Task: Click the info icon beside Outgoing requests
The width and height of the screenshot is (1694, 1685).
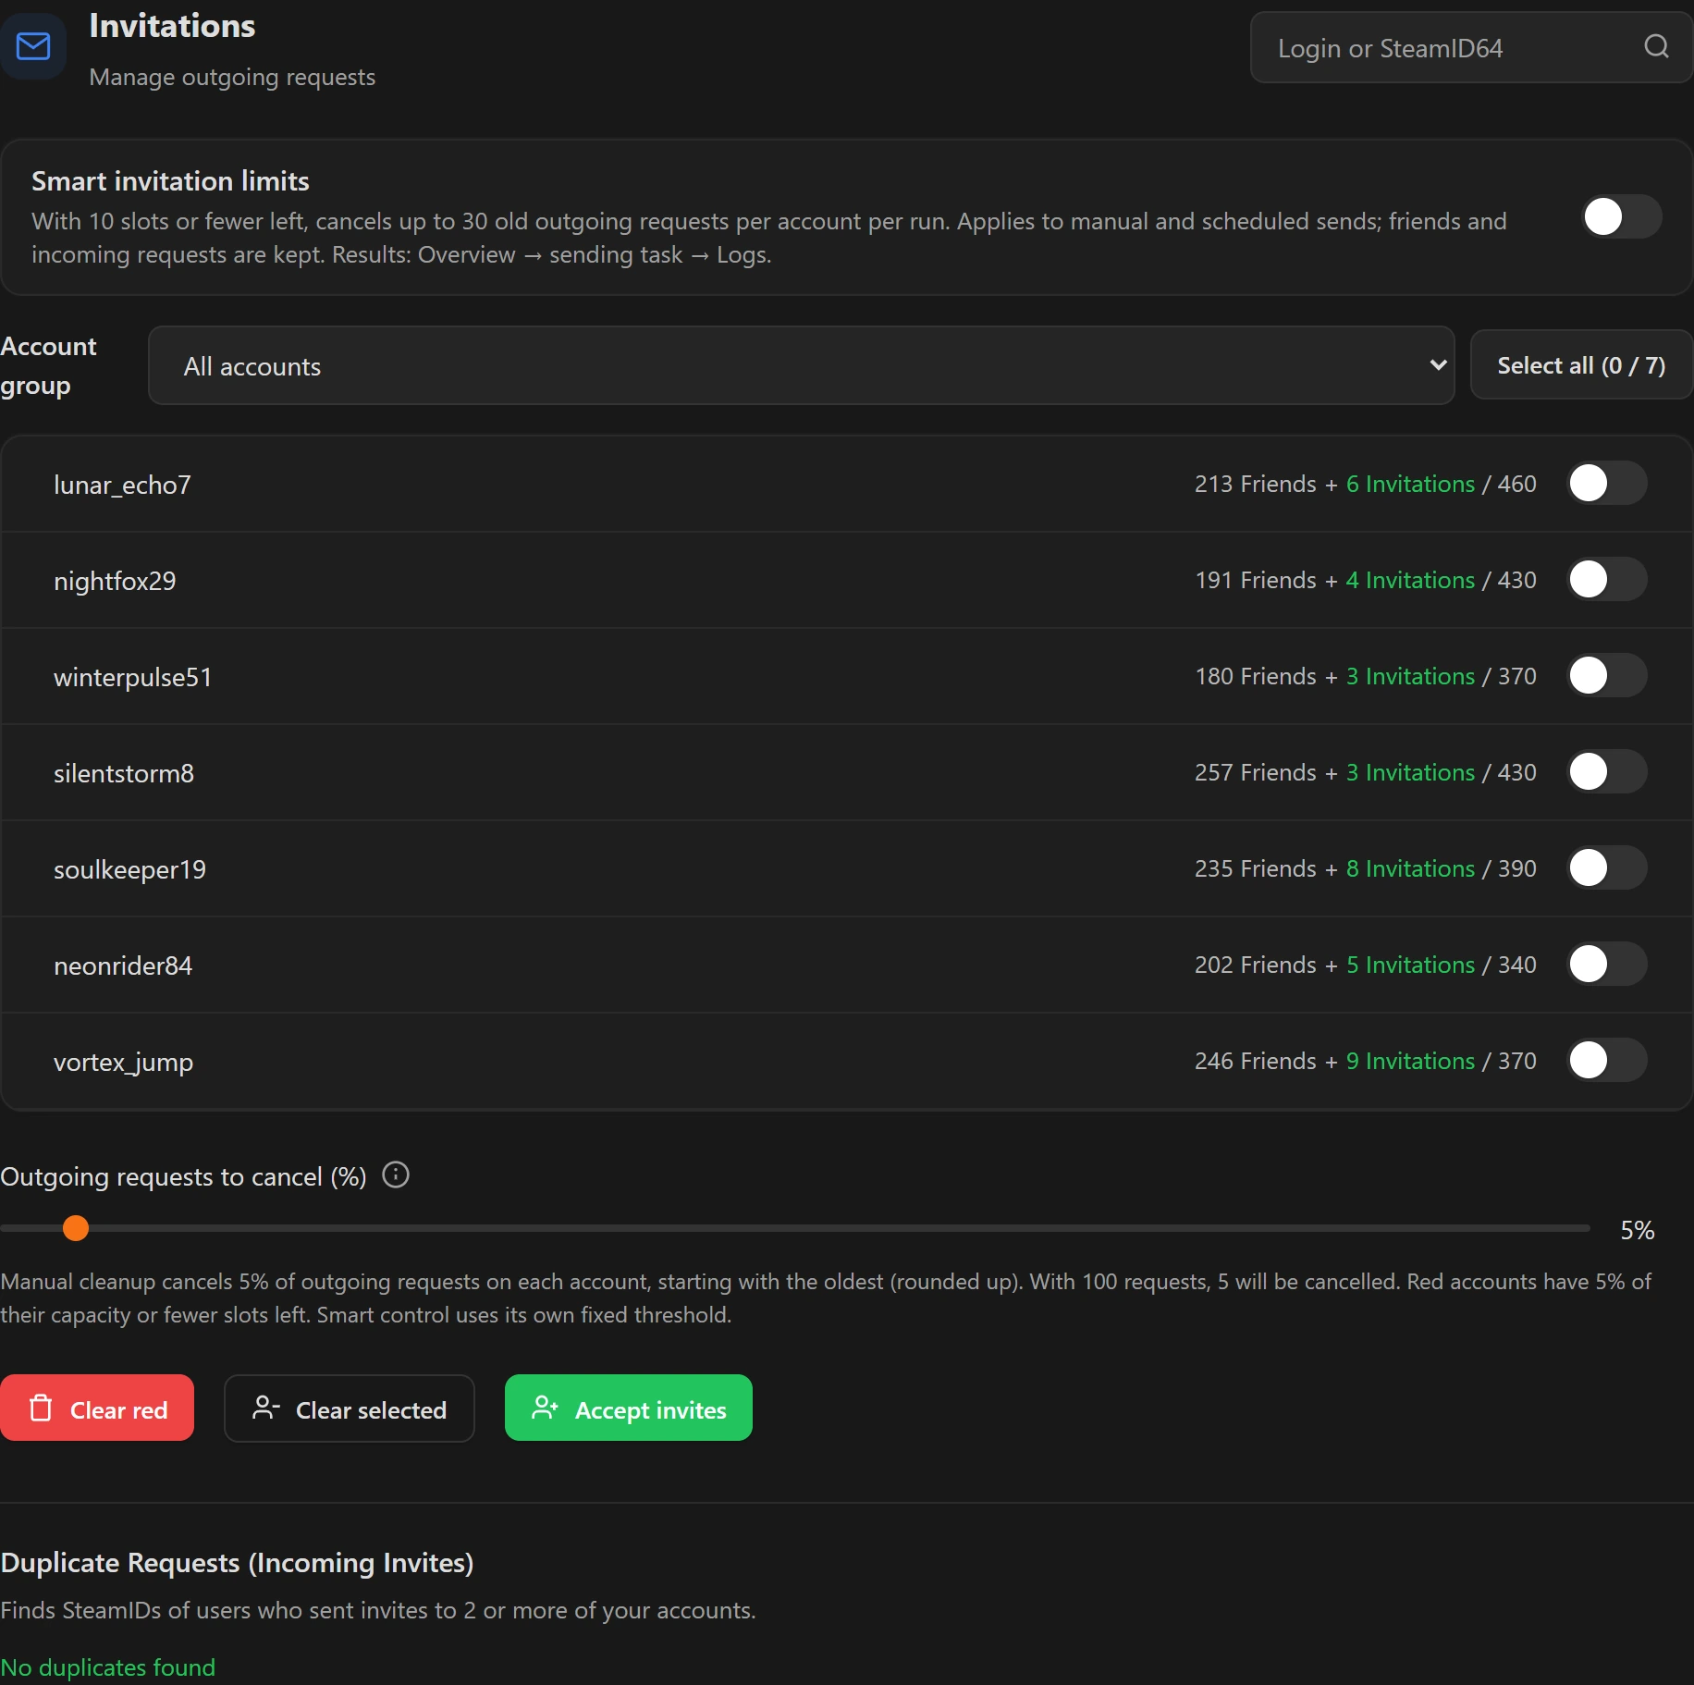Action: [396, 1175]
